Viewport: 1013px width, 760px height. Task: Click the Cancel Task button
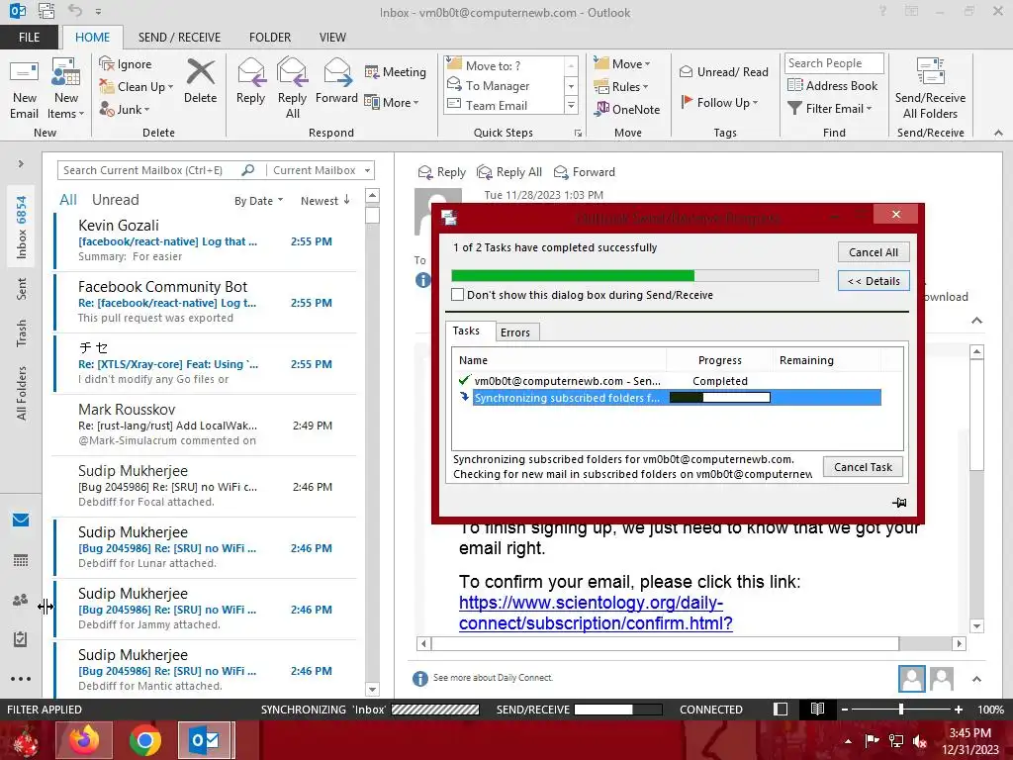point(863,467)
